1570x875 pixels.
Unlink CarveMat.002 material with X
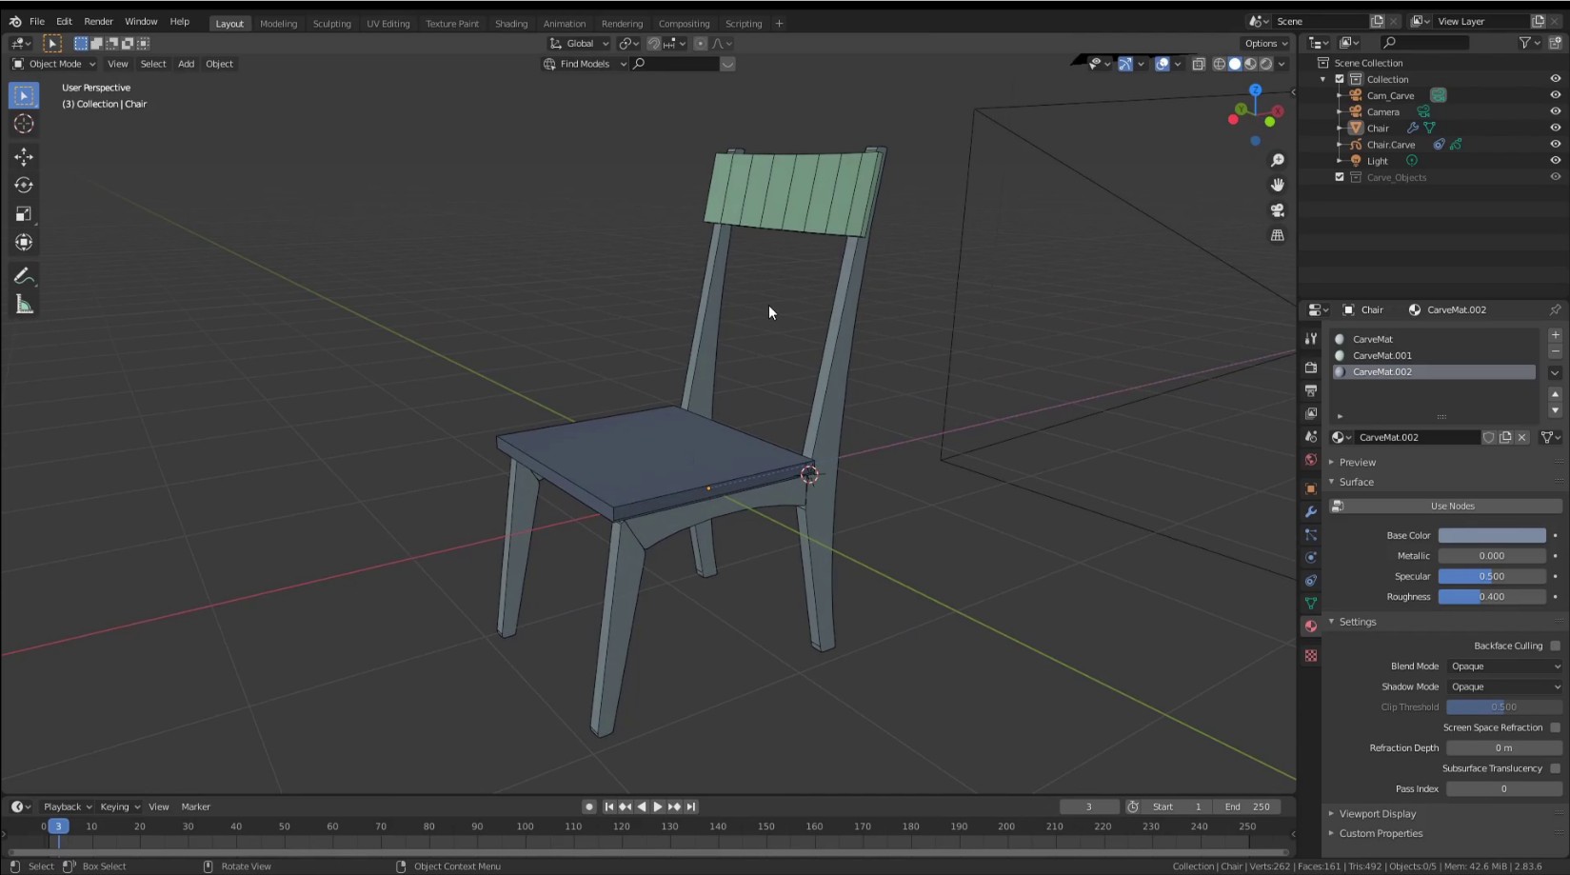pos(1522,437)
